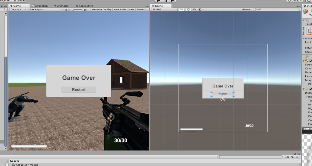Screen dimensions: 312x166
Task: Toggle the scene audio speaker icon
Action: click(194, 9)
